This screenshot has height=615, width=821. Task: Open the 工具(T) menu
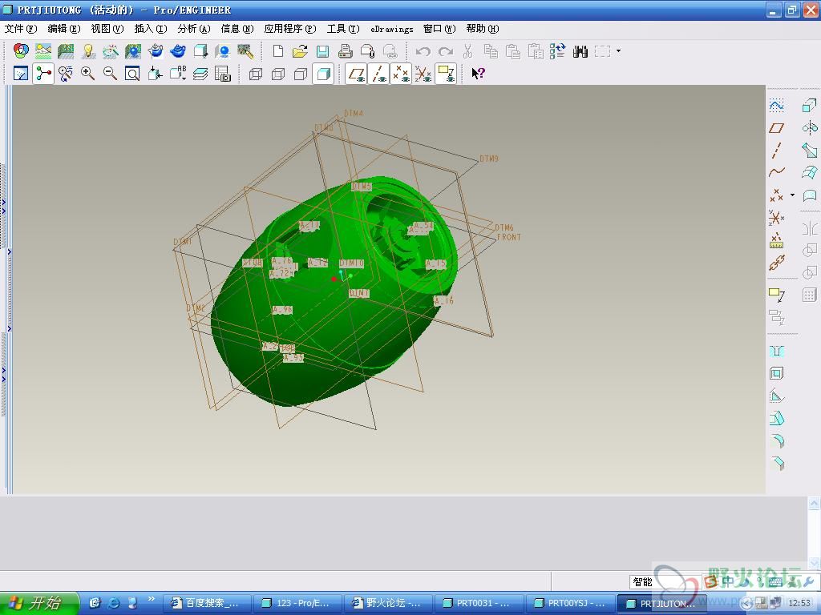pos(343,29)
